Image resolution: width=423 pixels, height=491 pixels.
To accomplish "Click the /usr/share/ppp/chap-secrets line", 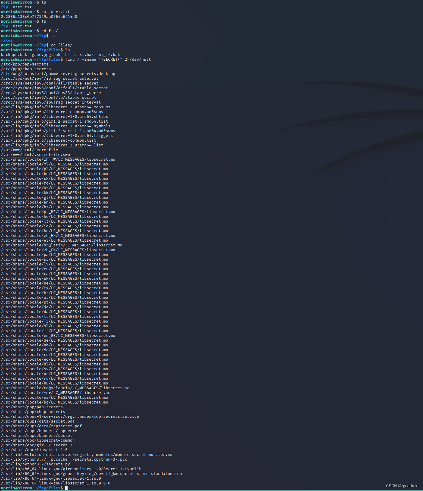I will (x=33, y=412).
